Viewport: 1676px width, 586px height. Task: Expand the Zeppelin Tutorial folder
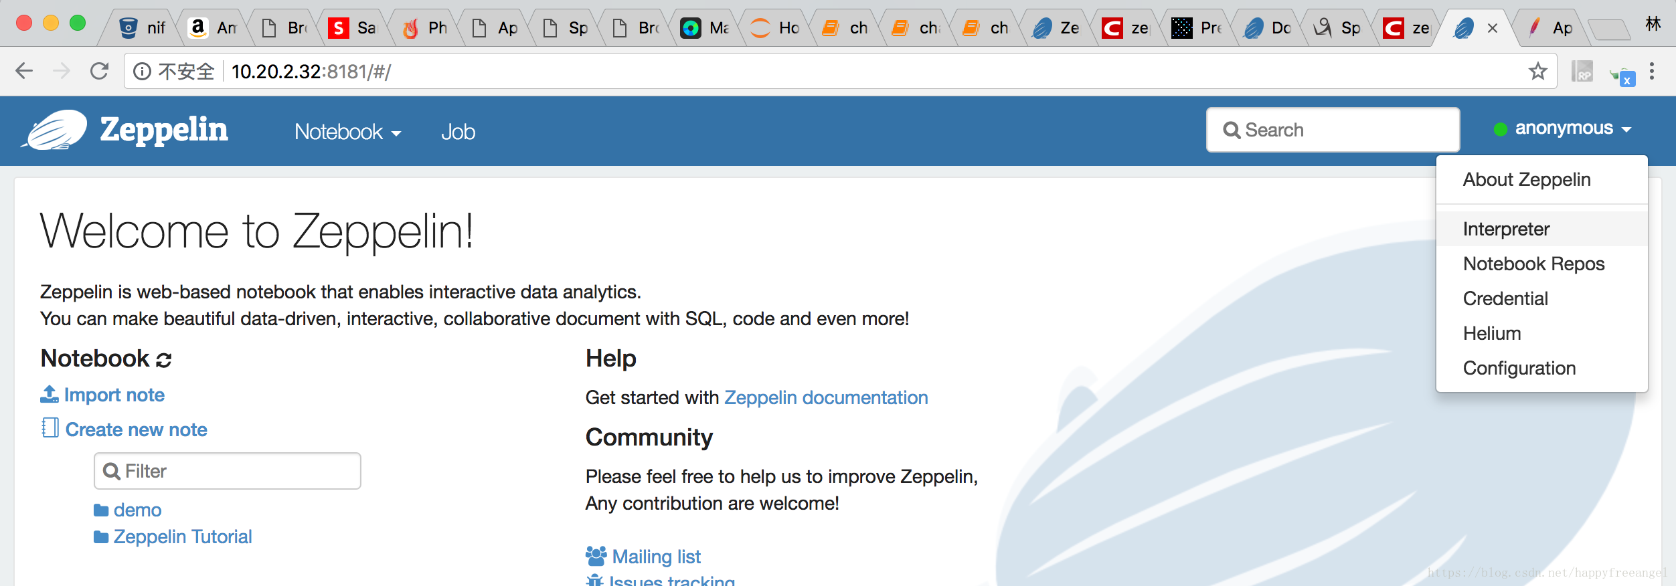pos(183,537)
